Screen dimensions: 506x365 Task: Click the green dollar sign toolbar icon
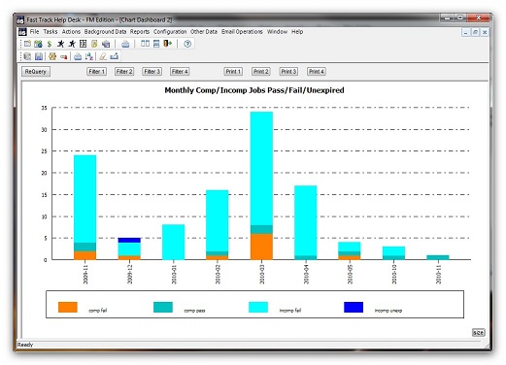[50, 44]
